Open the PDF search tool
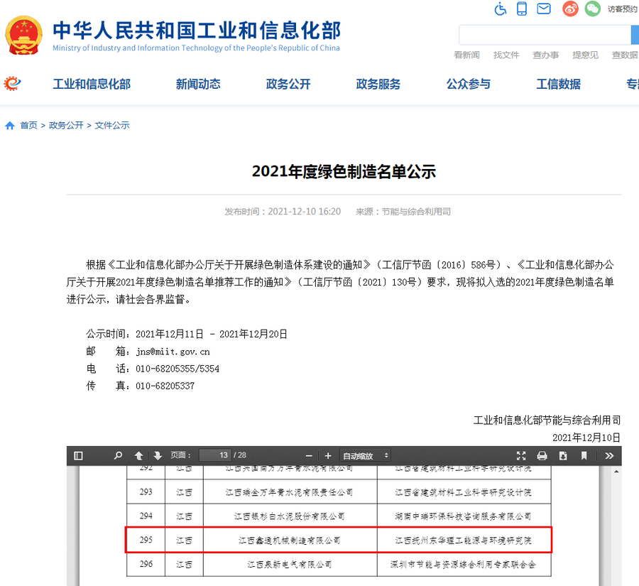 point(117,455)
